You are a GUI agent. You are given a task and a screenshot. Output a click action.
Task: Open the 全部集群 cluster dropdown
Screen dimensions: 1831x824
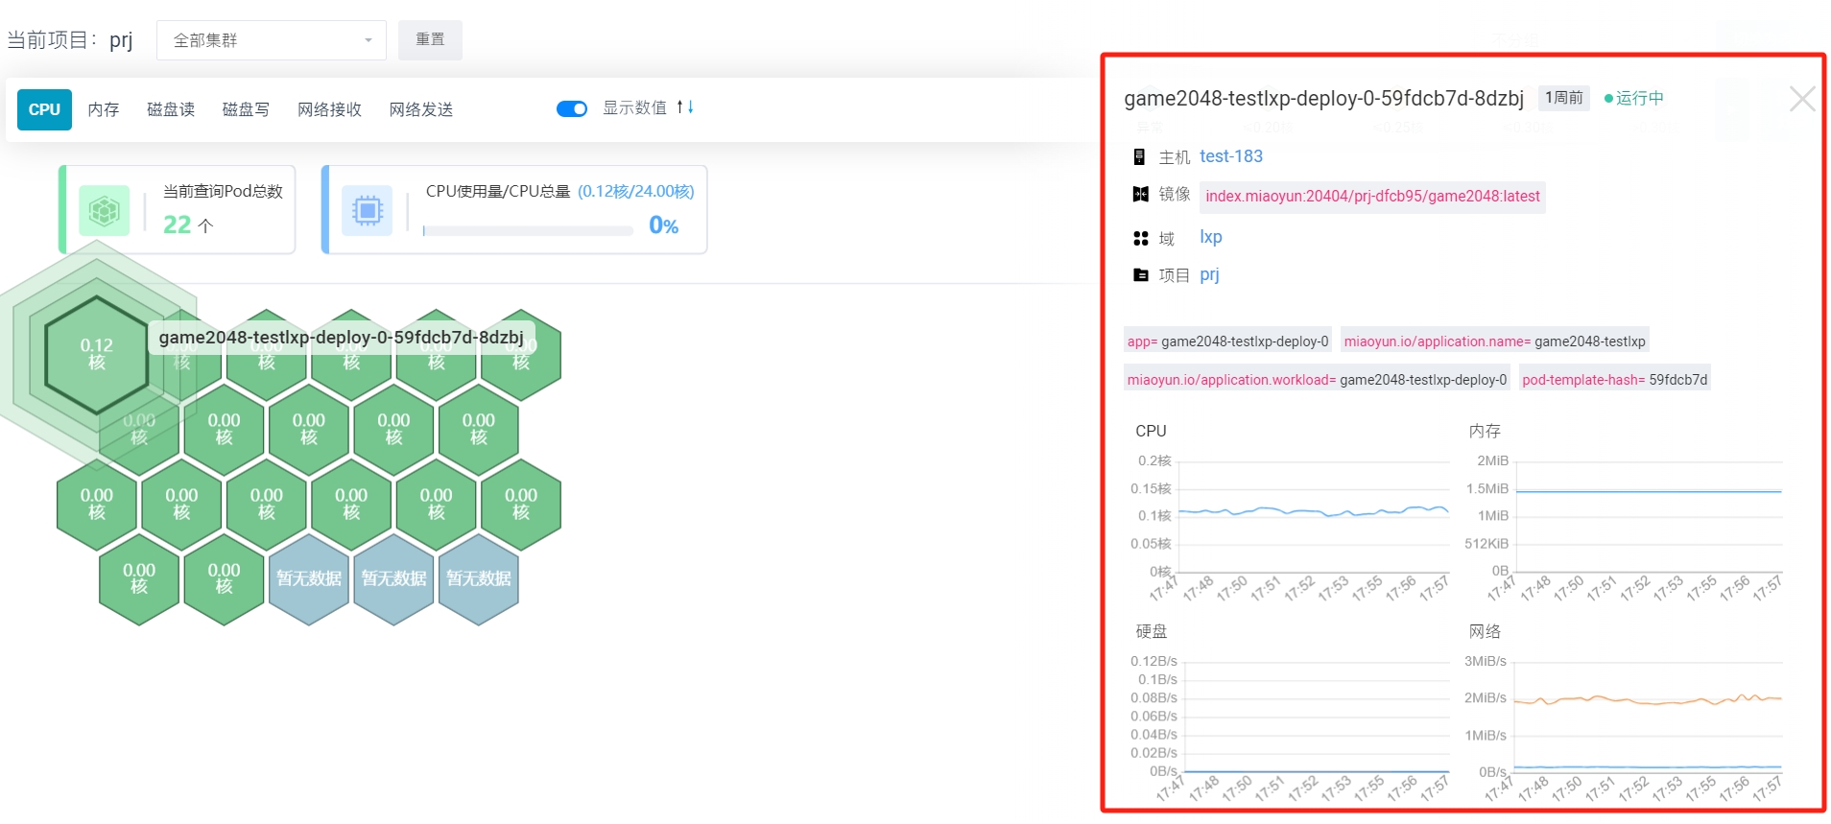(x=272, y=40)
